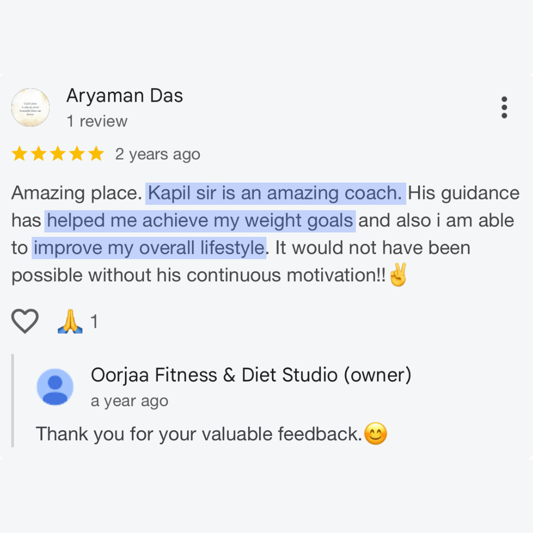Open the three-dot more options menu
Viewport: 533px width, 533px height.
pyautogui.click(x=504, y=108)
